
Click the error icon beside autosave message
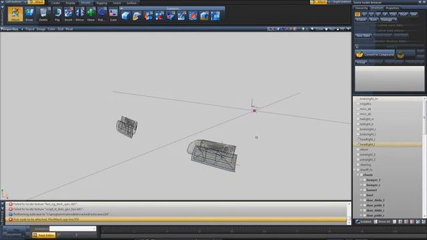[11, 214]
